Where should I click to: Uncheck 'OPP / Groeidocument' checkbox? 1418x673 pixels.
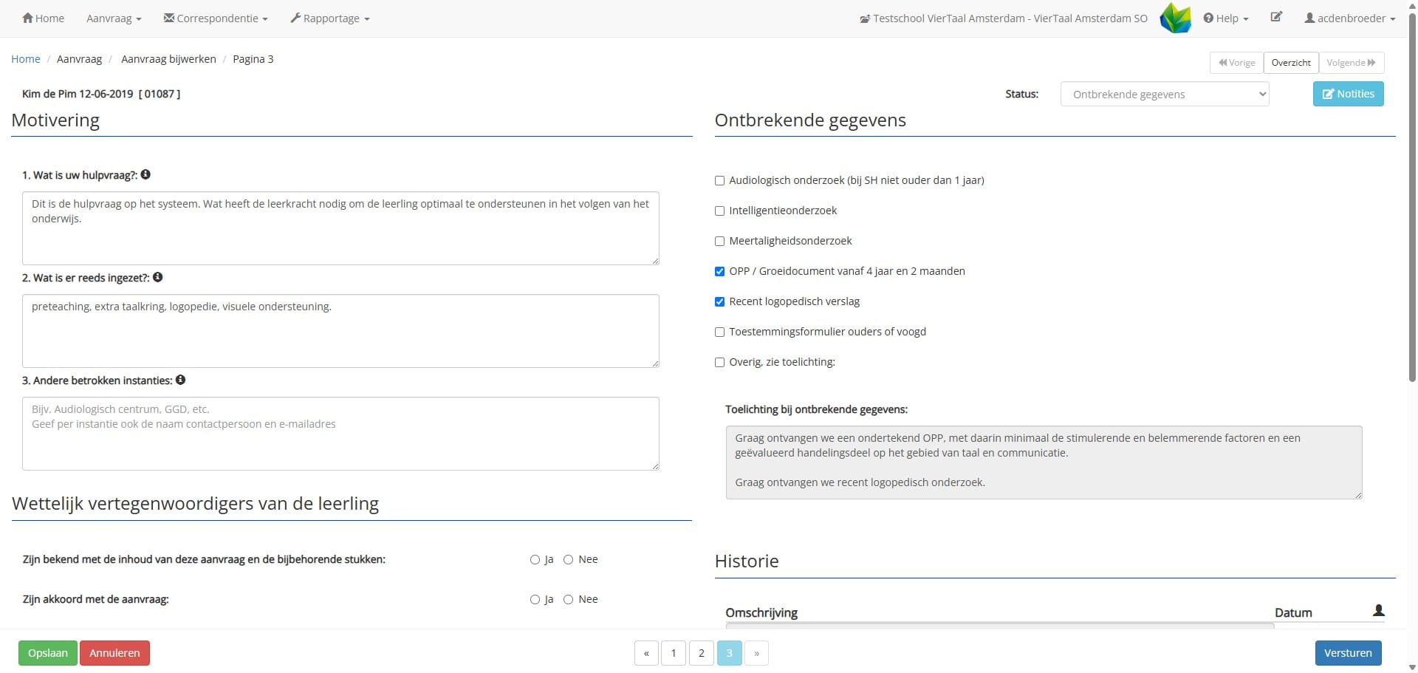pyautogui.click(x=719, y=271)
